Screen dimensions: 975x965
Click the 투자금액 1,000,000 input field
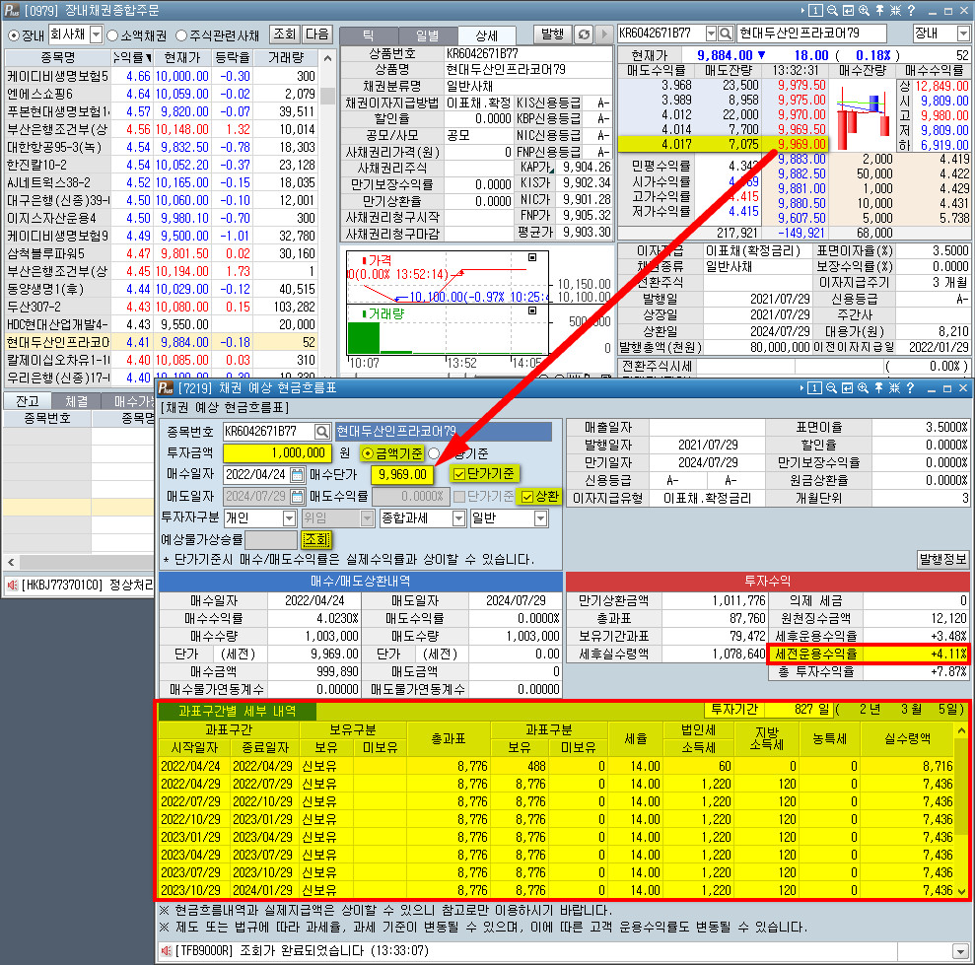277,453
